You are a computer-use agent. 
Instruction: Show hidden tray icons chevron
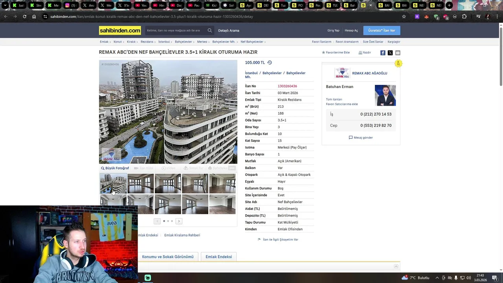[437, 278]
